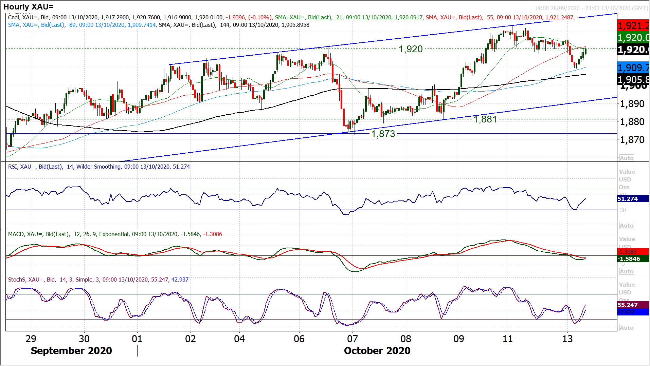Click the September 2020 month label
The width and height of the screenshot is (650, 366).
tap(71, 351)
